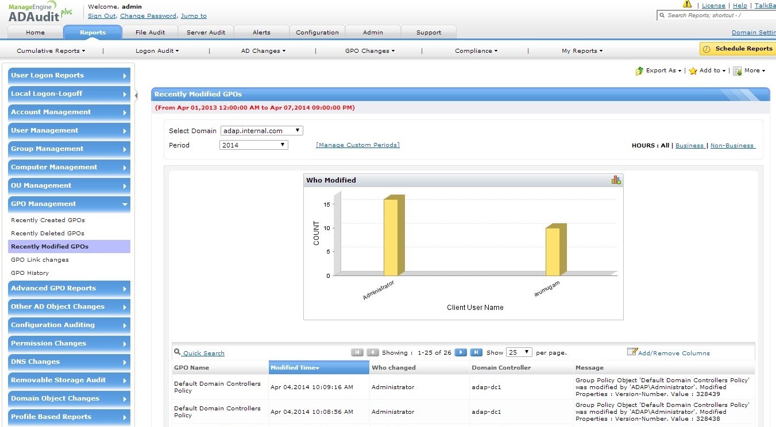Click the Export As icon

[639, 71]
